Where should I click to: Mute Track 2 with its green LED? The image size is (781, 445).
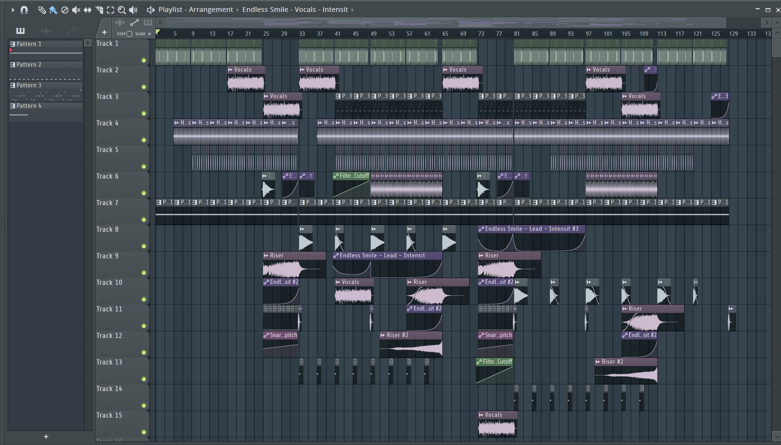144,87
